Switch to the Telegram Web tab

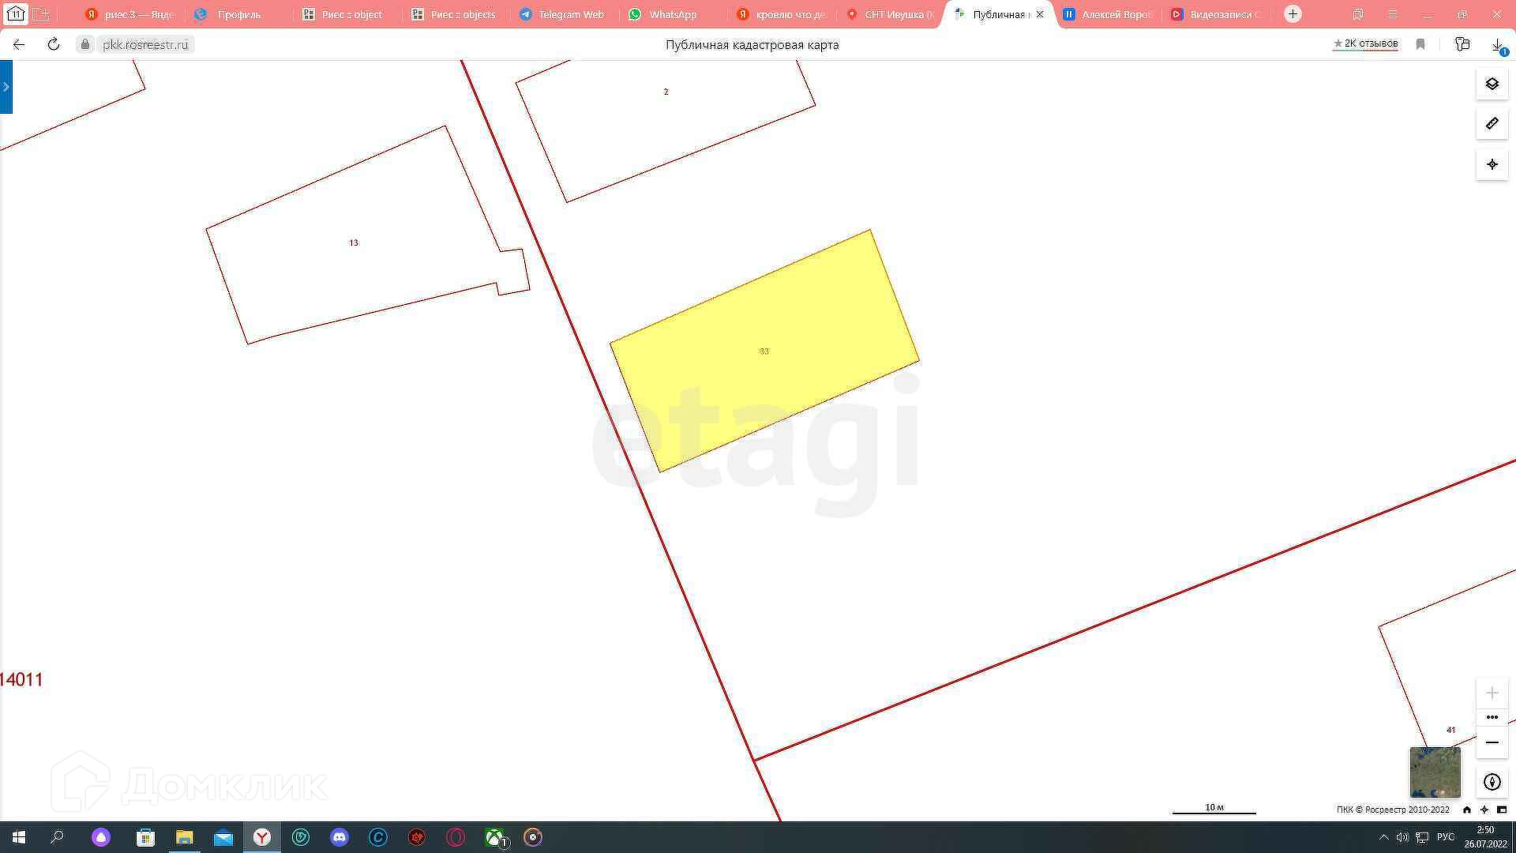[562, 14]
